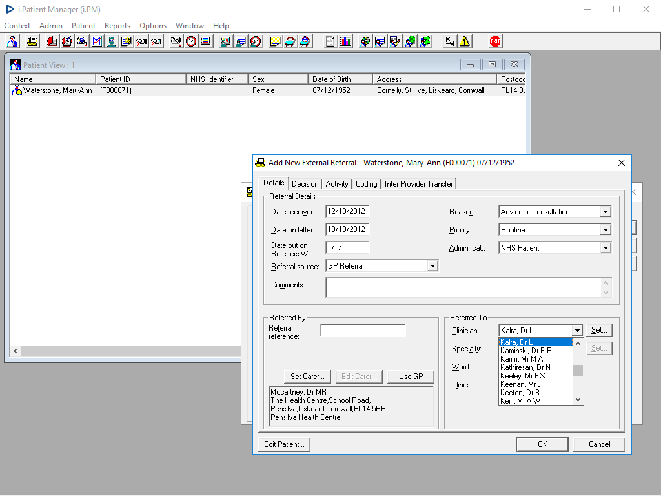Open the Context menu

coord(17,26)
